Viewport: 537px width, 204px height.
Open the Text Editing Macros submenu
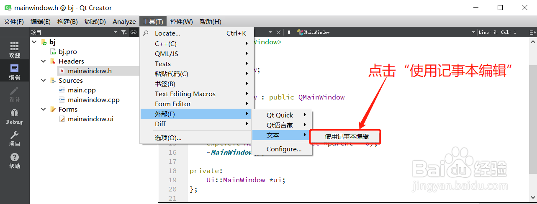pyautogui.click(x=196, y=94)
